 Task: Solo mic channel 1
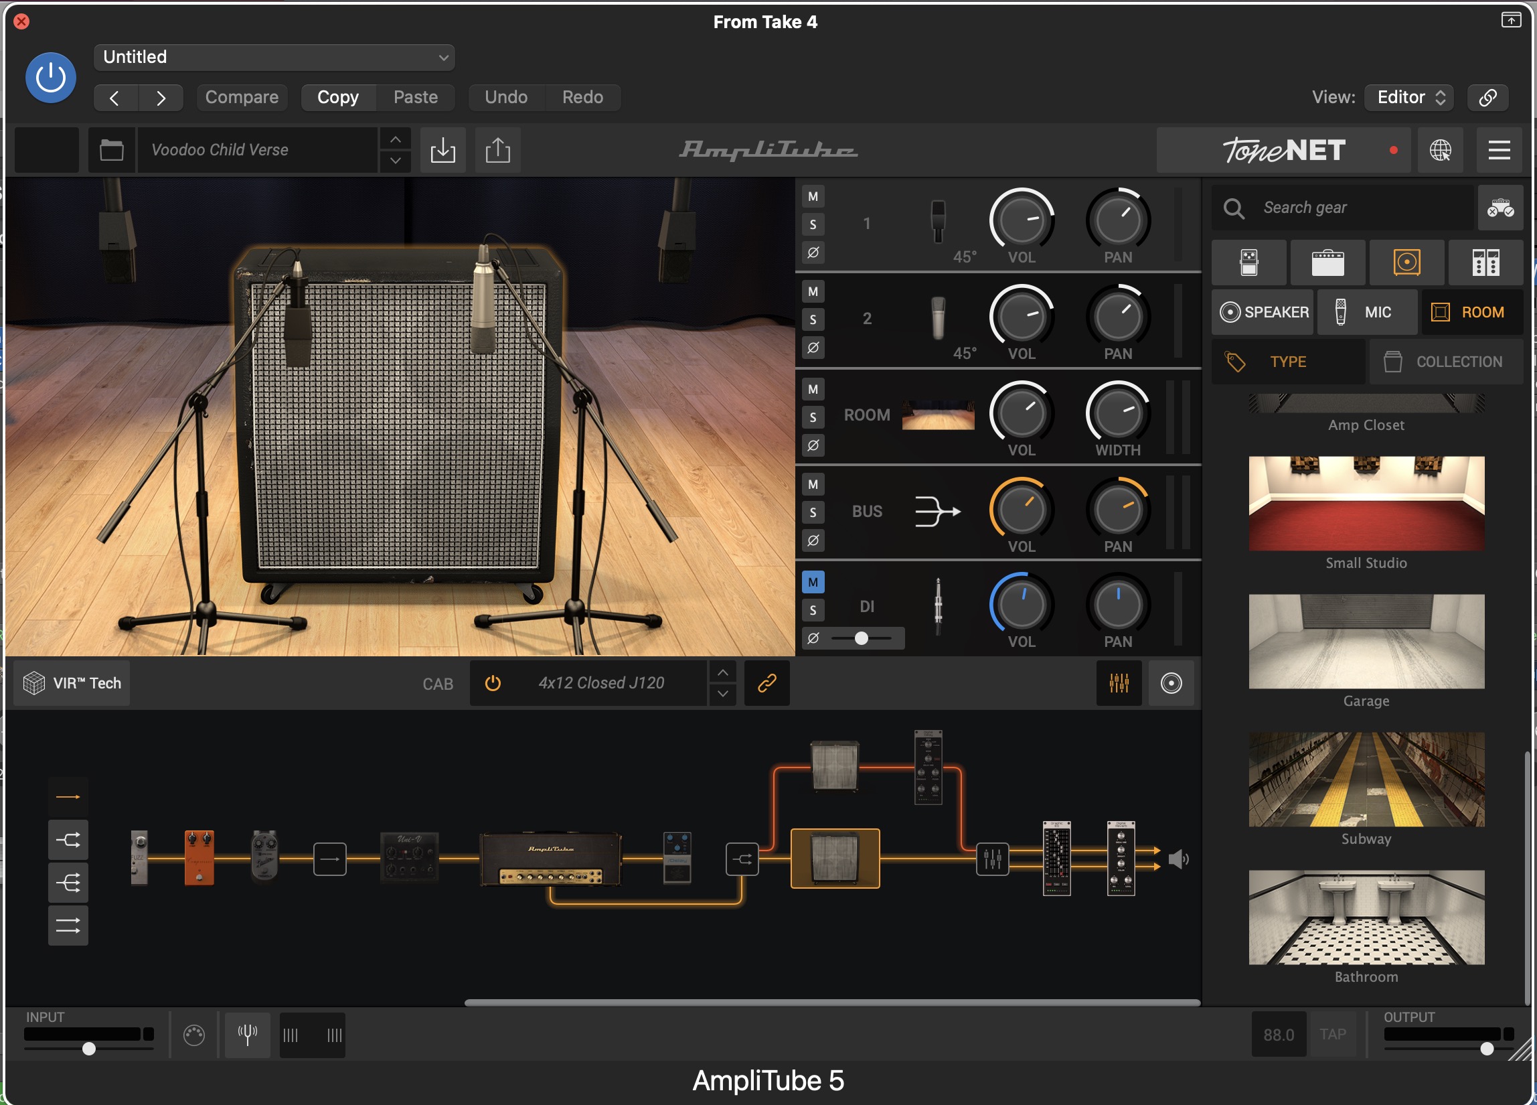813,224
